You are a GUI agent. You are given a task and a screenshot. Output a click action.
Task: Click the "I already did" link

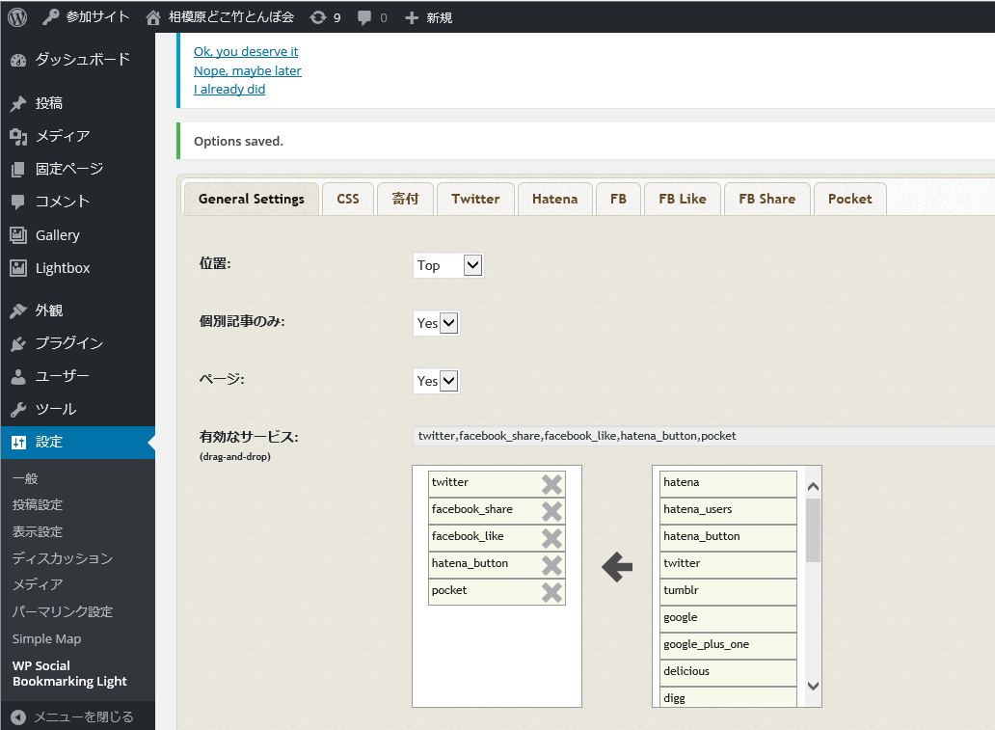click(229, 89)
